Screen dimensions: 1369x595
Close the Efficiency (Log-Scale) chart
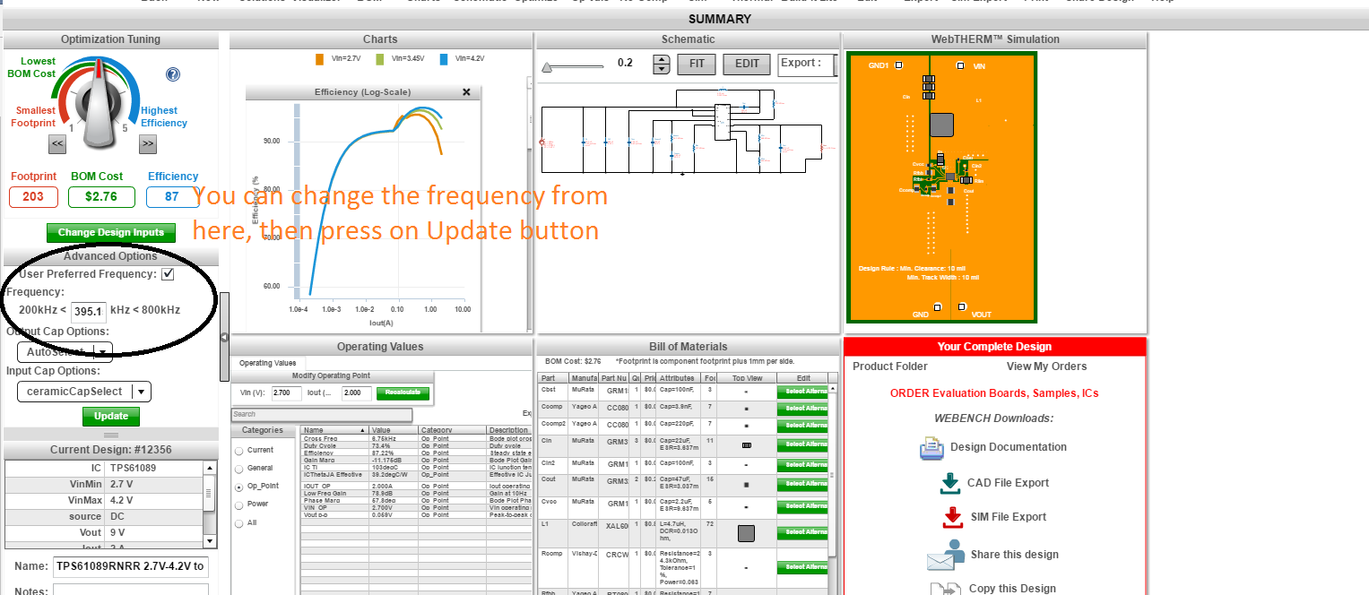(466, 92)
